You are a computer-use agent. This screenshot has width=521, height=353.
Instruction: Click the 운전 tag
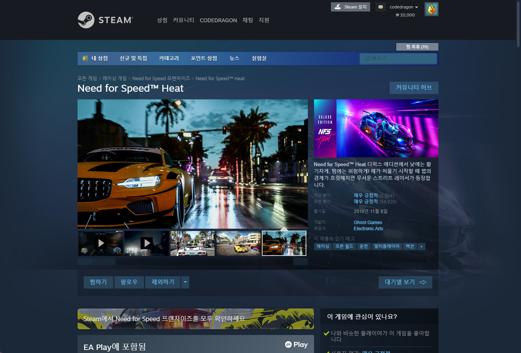point(364,246)
